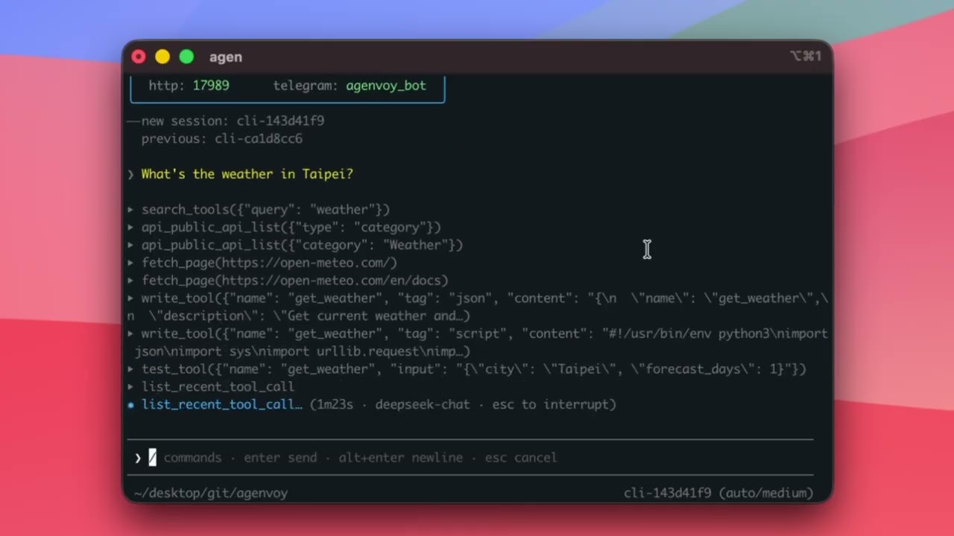This screenshot has height=536, width=954.
Task: Click the telegram bot name agenvoy_bot
Action: pyautogui.click(x=386, y=86)
